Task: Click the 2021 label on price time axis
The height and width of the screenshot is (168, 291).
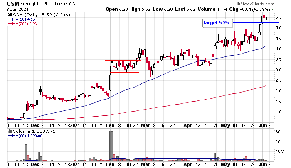Action: pyautogui.click(x=75, y=126)
